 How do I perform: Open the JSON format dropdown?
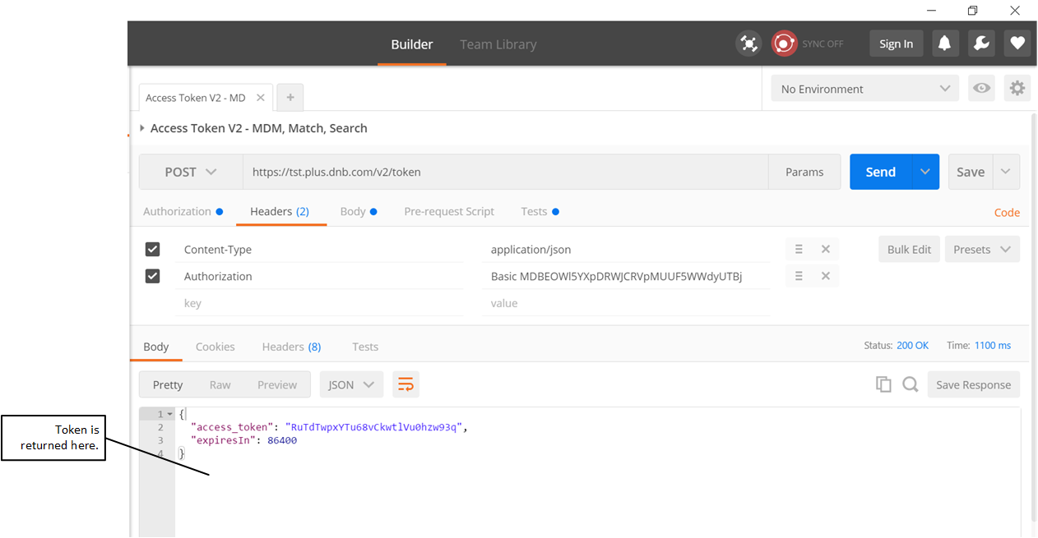click(x=351, y=384)
